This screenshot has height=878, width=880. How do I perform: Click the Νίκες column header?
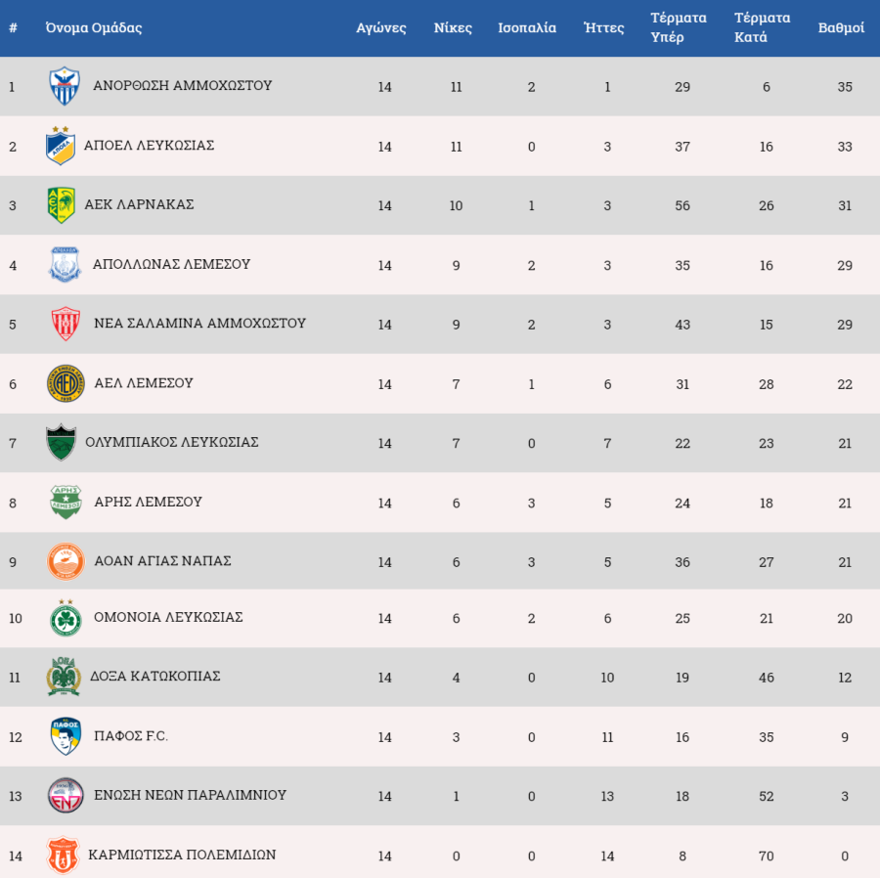click(x=453, y=27)
